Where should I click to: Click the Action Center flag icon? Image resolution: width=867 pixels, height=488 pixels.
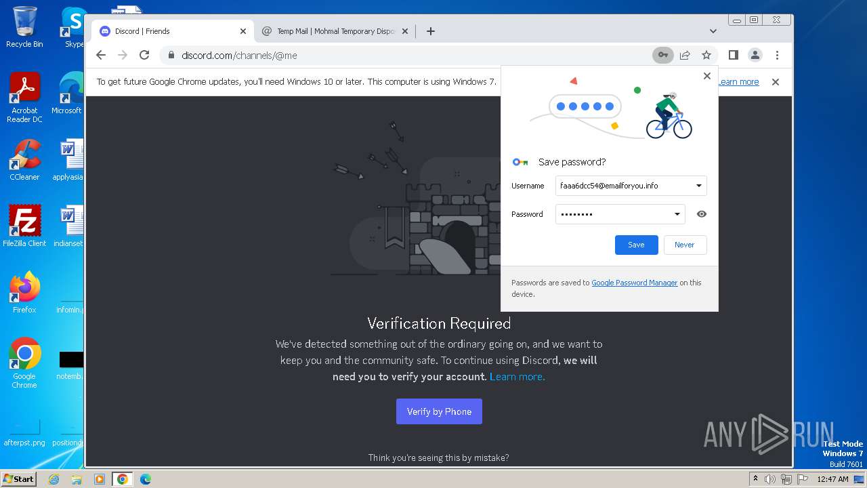coord(803,479)
